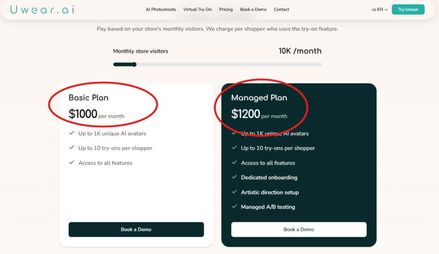
Task: Open Book a Demo from the navigation bar
Action: coord(253,9)
